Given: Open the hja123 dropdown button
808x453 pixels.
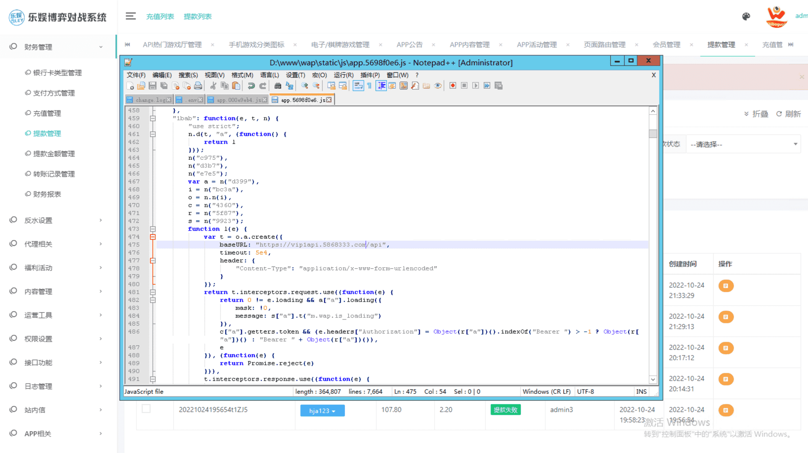Looking at the screenshot, I should [x=322, y=411].
